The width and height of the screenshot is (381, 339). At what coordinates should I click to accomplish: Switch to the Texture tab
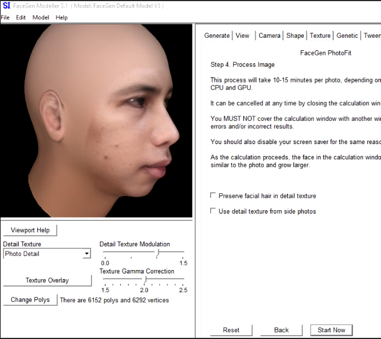[x=320, y=36]
